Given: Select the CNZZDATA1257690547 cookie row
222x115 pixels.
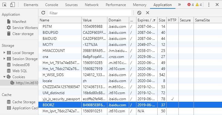Looking at the screenshot, I should click(130, 87).
